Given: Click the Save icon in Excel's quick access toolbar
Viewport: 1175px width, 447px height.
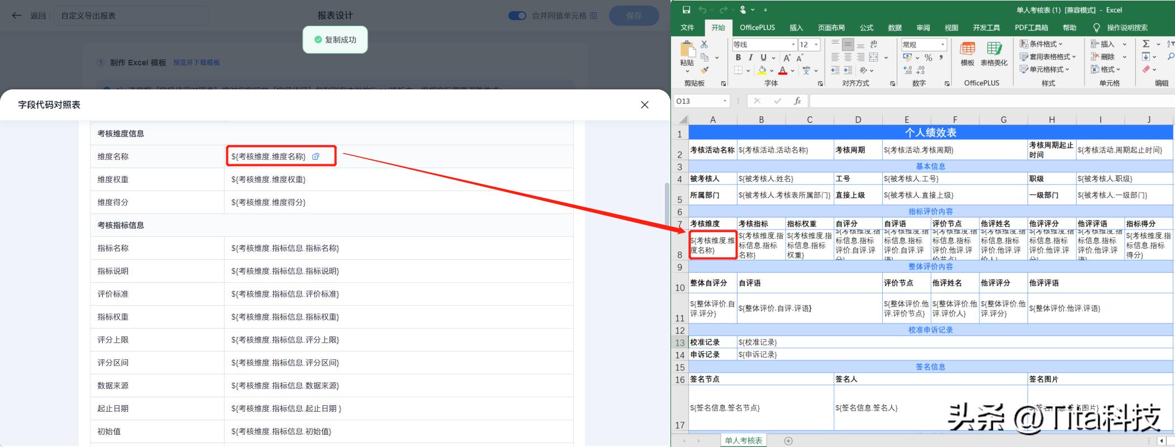Looking at the screenshot, I should 686,9.
